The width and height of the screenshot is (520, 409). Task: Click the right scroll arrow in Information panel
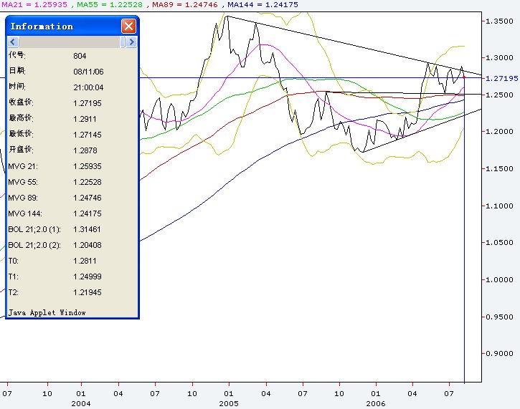pos(131,42)
